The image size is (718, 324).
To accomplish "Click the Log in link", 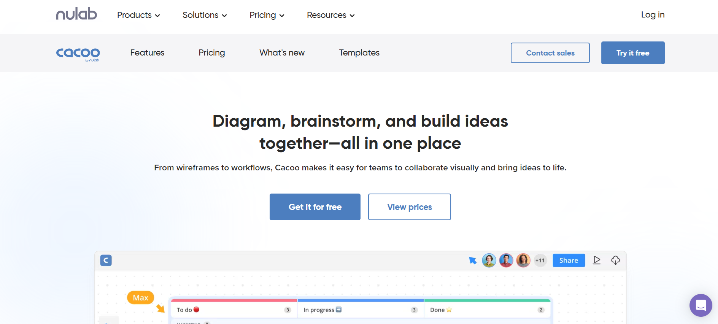I will click(653, 15).
